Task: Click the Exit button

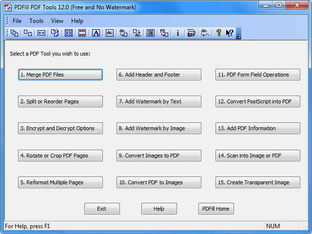Action: click(102, 209)
